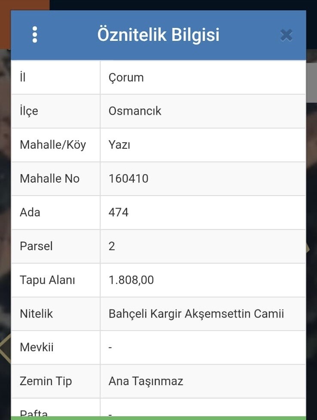
Task: Select Bahçeli Kargir Akşemsettin Camii text
Action: coord(196,314)
